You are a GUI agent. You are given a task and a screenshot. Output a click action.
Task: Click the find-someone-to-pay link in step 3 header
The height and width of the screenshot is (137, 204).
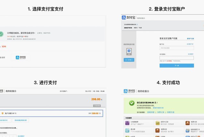coord(88,91)
